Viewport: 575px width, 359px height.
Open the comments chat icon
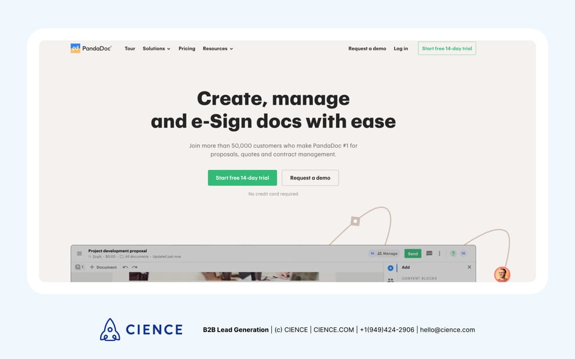[429, 254]
